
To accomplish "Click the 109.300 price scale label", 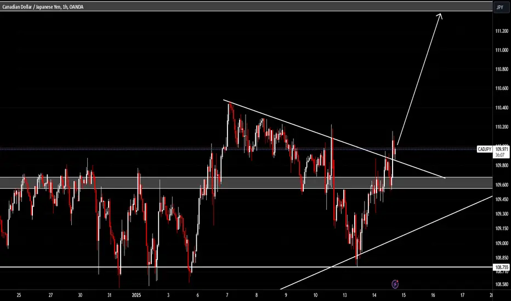I will pos(502,214).
